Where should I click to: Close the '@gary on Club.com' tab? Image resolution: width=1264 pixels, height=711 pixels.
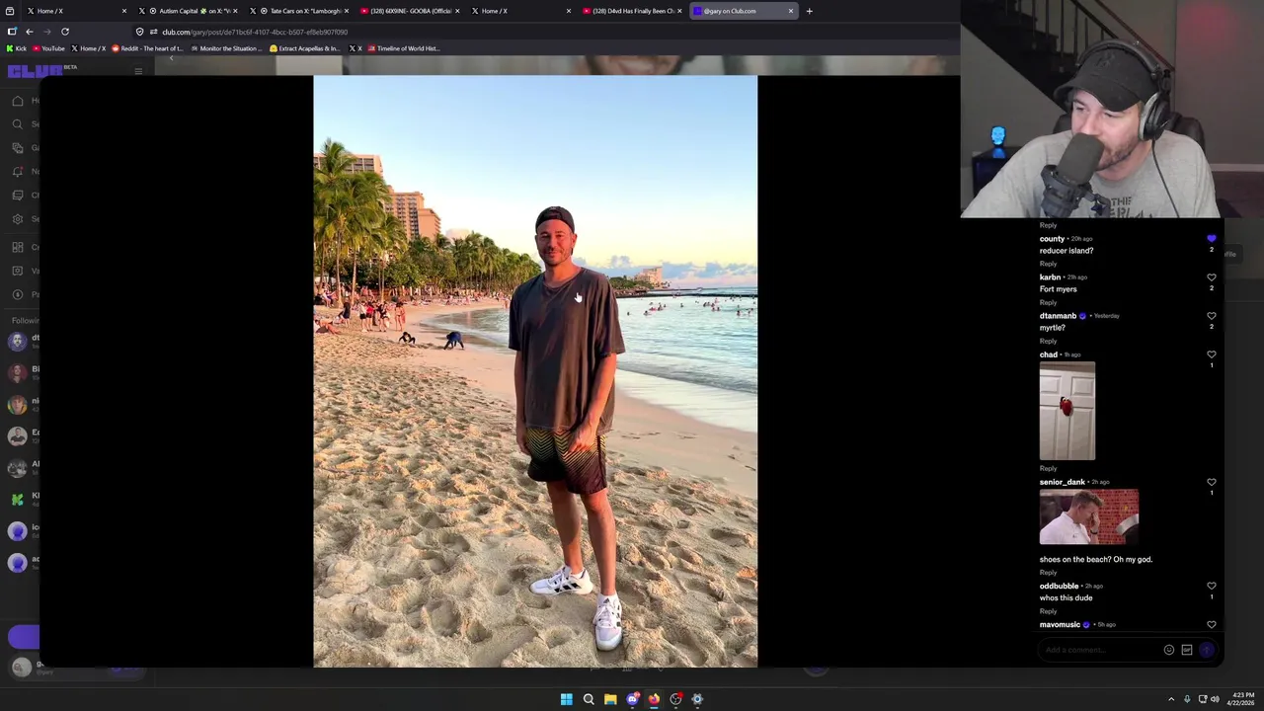(x=790, y=11)
